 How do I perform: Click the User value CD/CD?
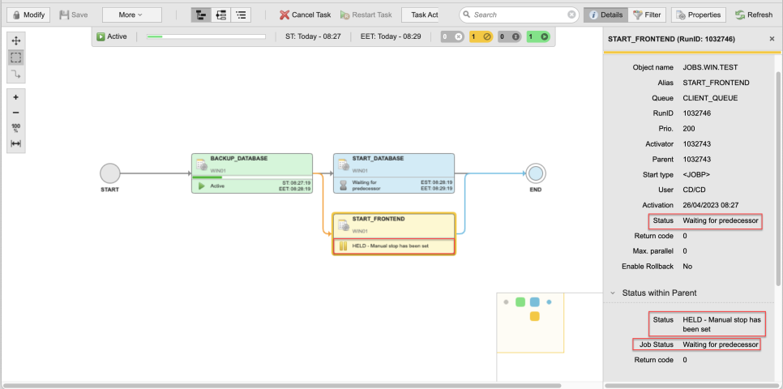(695, 190)
